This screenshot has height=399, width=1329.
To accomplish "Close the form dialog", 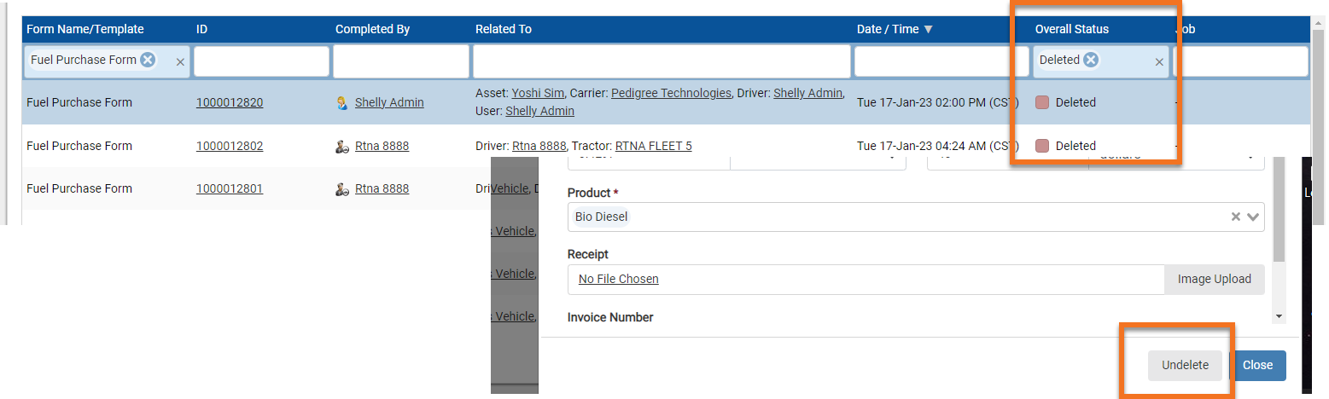I will pyautogui.click(x=1257, y=365).
